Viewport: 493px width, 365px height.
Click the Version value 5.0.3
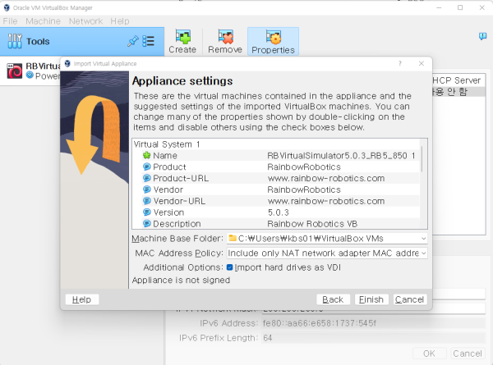(x=279, y=212)
